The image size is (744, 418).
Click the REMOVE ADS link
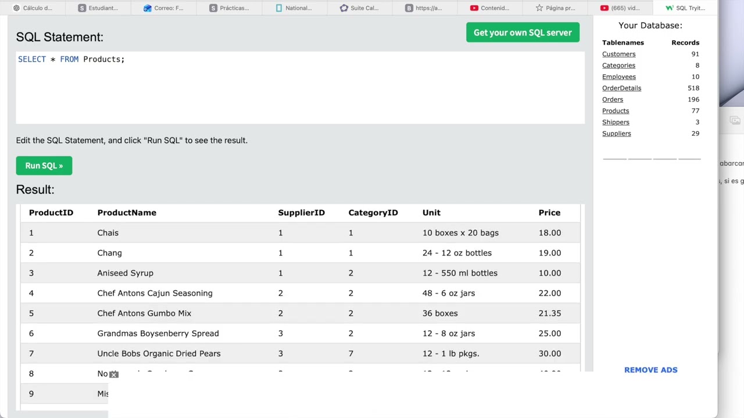tap(650, 370)
